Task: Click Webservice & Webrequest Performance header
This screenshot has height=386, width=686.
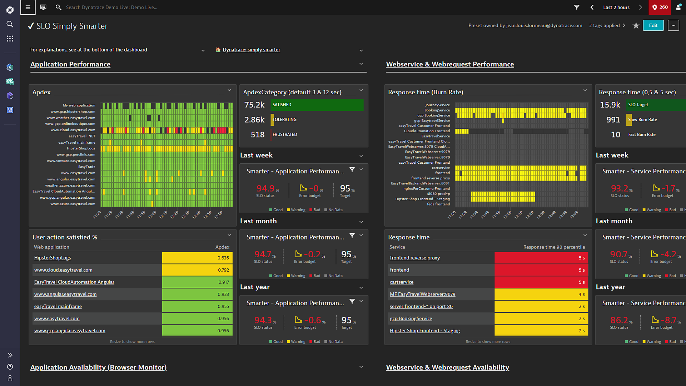Action: 450,64
